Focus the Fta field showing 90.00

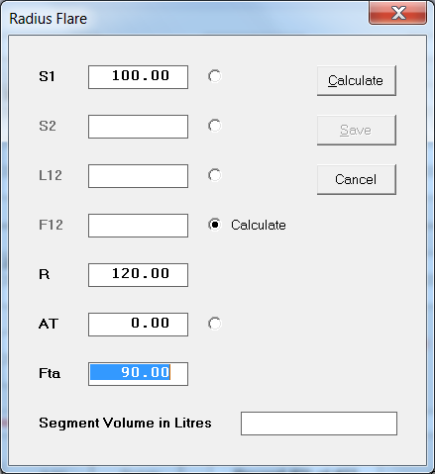click(x=138, y=374)
